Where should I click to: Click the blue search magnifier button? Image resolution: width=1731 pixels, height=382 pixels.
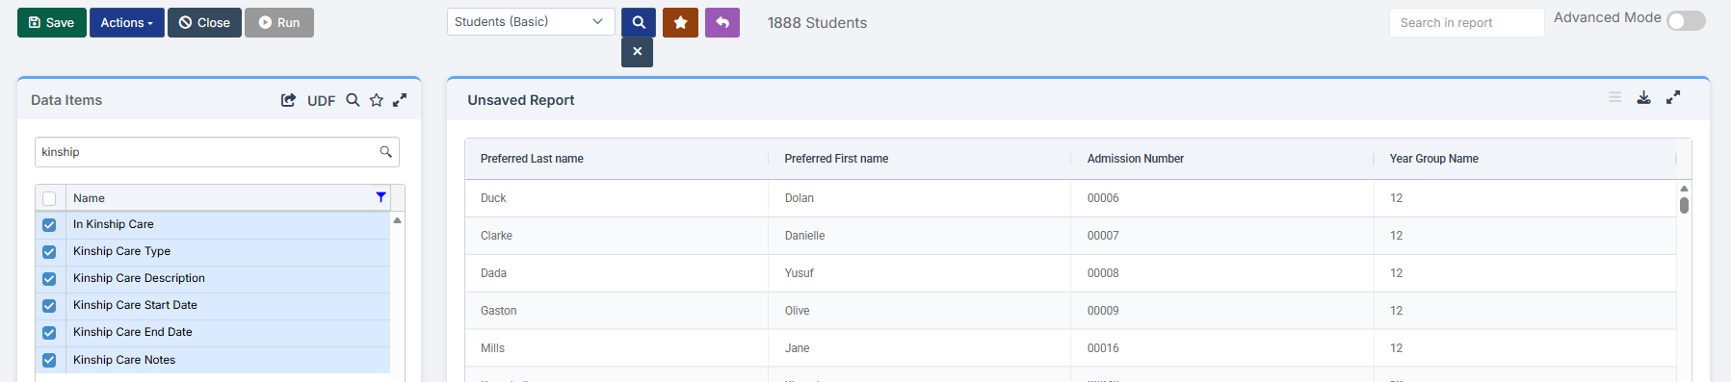639,22
